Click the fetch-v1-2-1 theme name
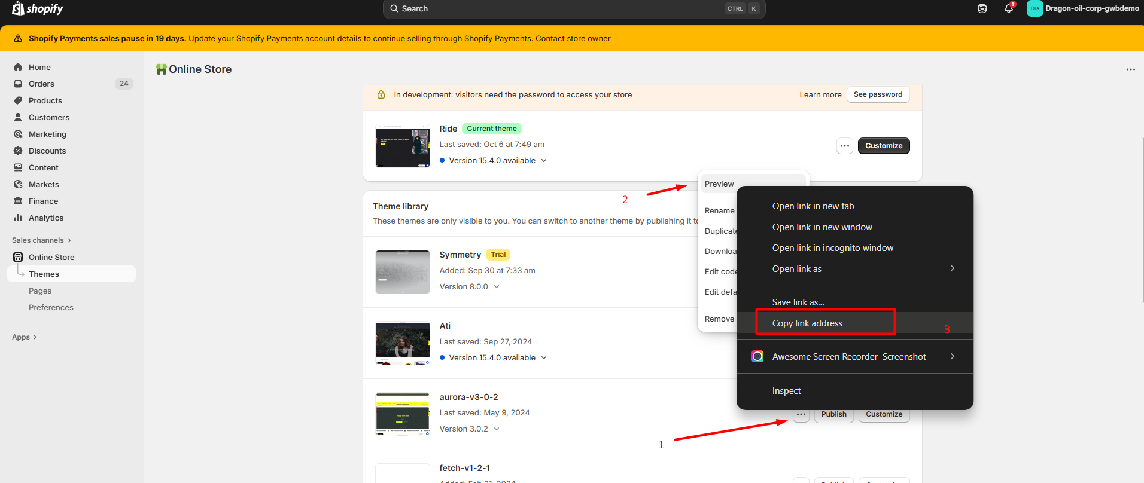The height and width of the screenshot is (483, 1144). [x=464, y=468]
